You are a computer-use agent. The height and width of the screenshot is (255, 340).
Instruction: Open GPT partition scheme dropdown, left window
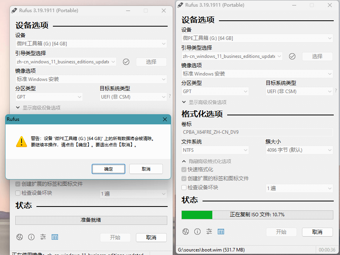[49, 97]
